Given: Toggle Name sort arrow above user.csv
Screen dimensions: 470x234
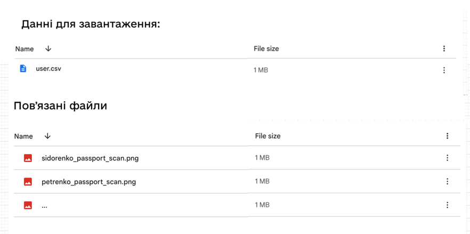Looking at the screenshot, I should [x=48, y=49].
